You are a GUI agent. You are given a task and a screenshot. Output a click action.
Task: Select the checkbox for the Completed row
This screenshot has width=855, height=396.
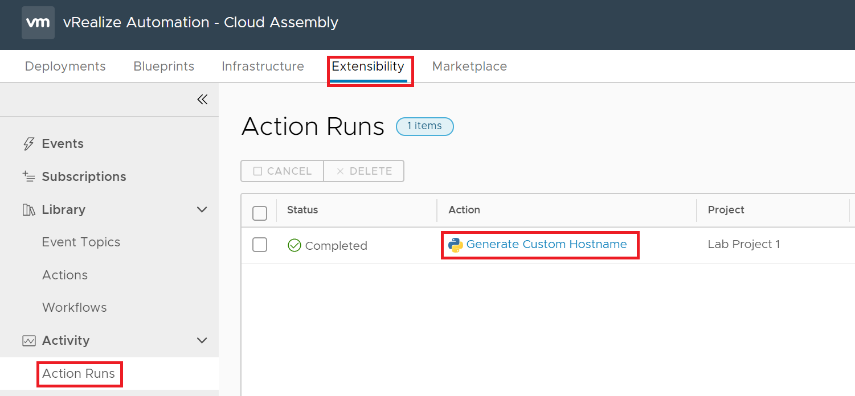260,245
